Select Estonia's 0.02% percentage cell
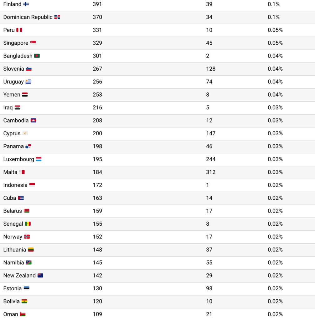The width and height of the screenshot is (315, 320). [275, 288]
